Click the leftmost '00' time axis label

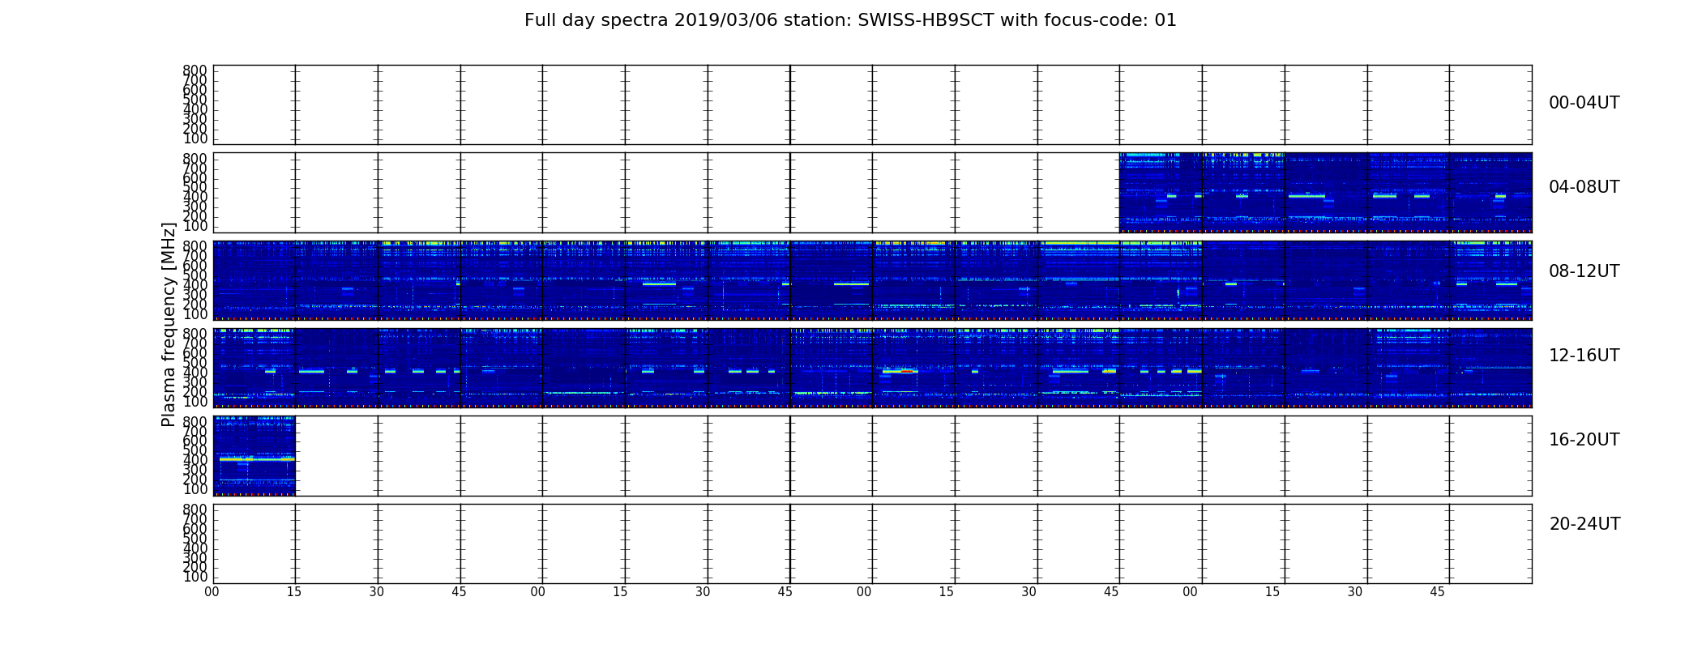[212, 592]
